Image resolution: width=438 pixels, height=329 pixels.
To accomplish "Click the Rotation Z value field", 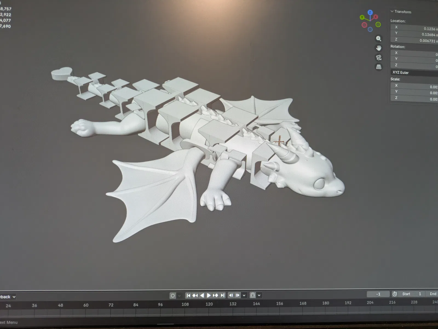I will tap(414, 66).
